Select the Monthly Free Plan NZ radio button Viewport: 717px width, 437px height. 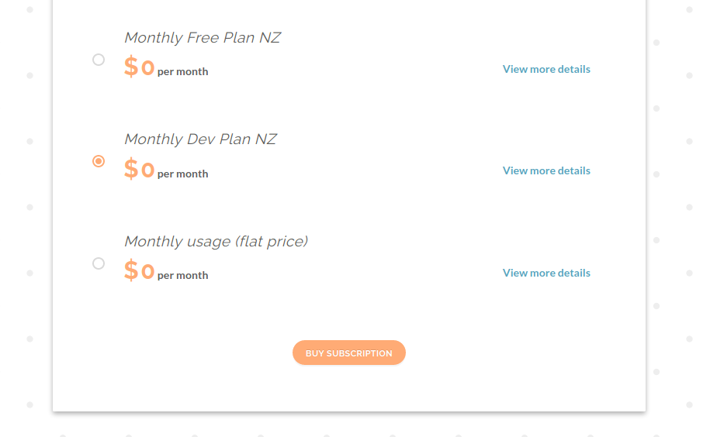[99, 60]
